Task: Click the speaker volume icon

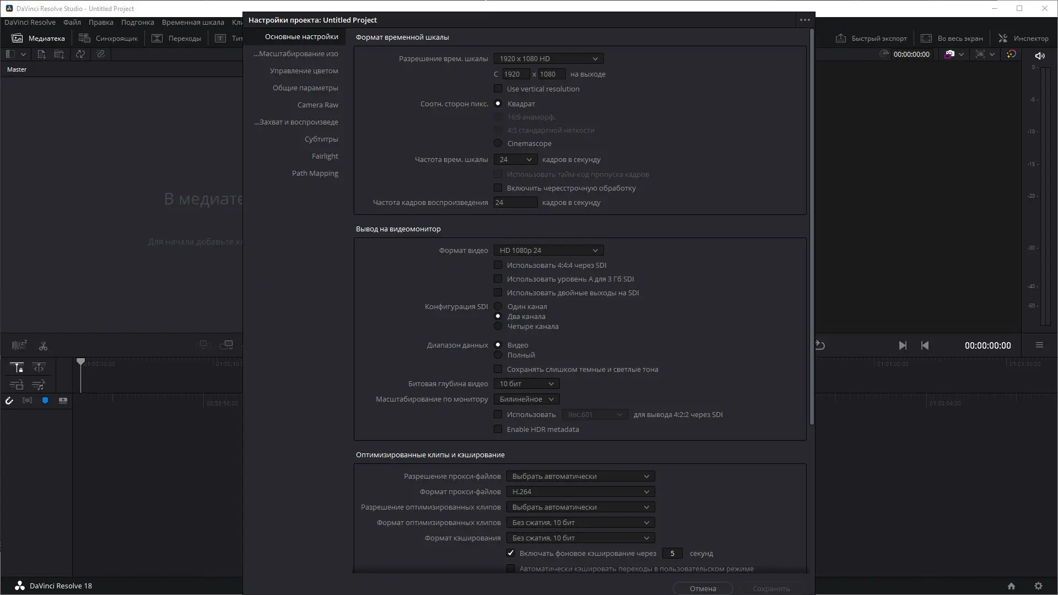Action: (x=1040, y=55)
